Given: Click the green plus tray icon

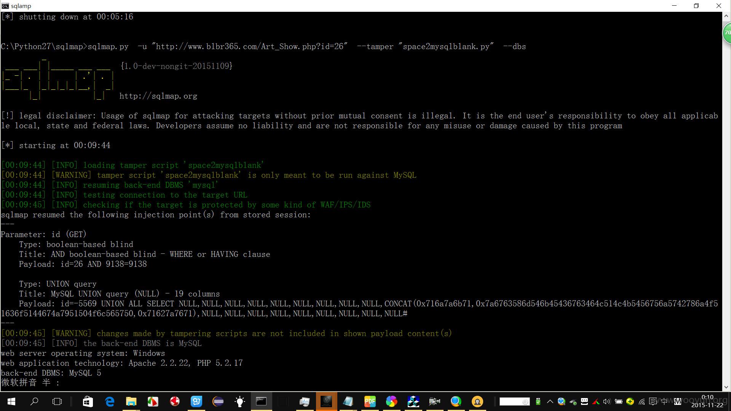Looking at the screenshot, I should 630,401.
